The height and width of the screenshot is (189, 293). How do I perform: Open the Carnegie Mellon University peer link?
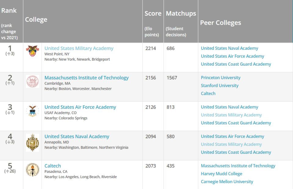227,181
